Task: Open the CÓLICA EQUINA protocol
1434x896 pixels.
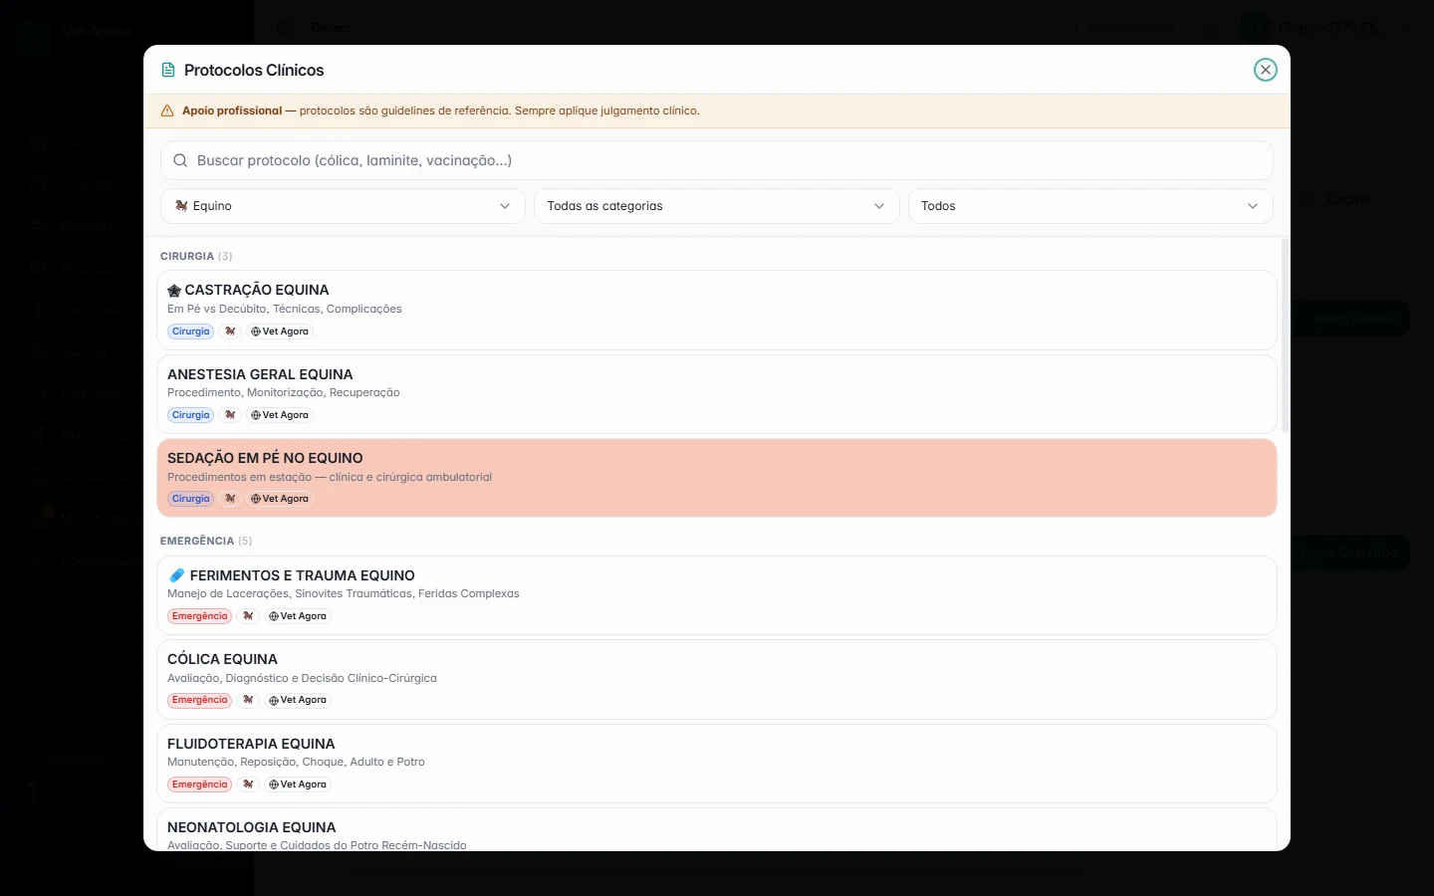Action: click(x=716, y=679)
